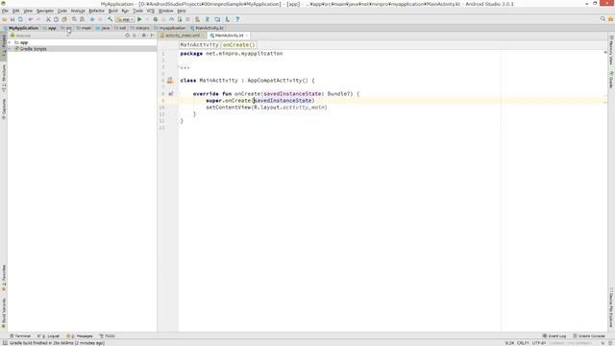Viewport: 615px width, 346px height.
Task: Click the onCreate() code breadcrumb
Action: 238,45
